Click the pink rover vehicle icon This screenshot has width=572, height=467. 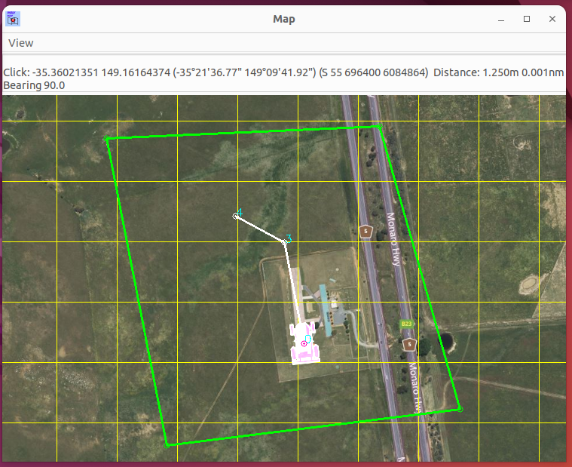point(305,343)
